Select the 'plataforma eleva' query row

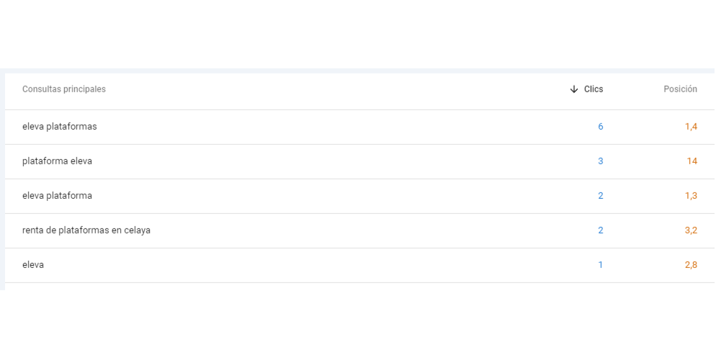tap(58, 161)
